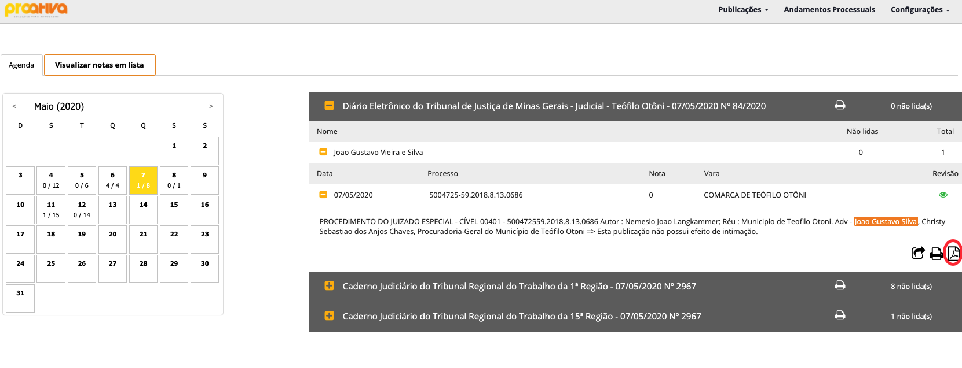Select May 4 with 0 / 12
962x368 pixels.
[x=51, y=180]
